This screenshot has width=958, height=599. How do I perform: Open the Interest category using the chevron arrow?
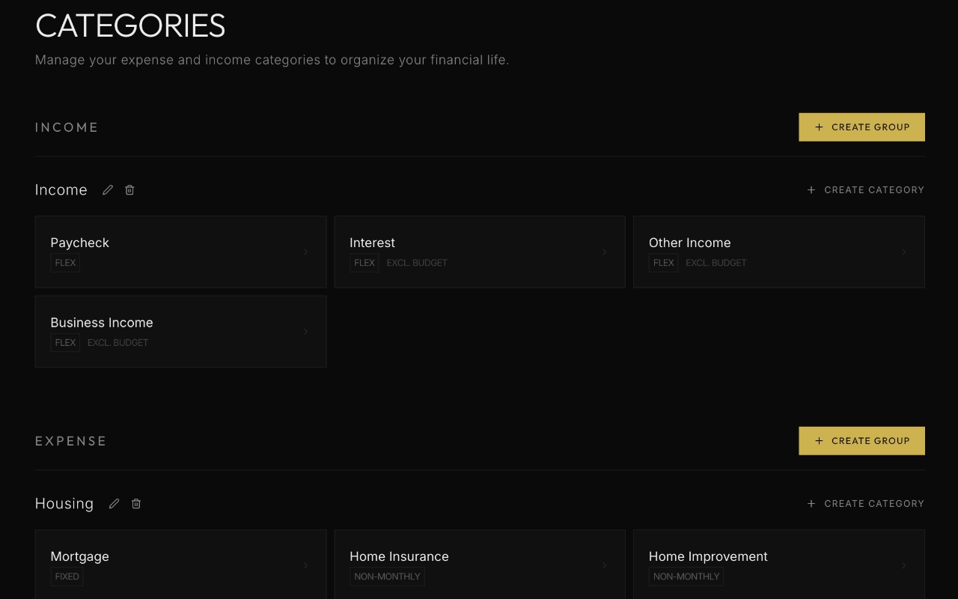pyautogui.click(x=605, y=252)
